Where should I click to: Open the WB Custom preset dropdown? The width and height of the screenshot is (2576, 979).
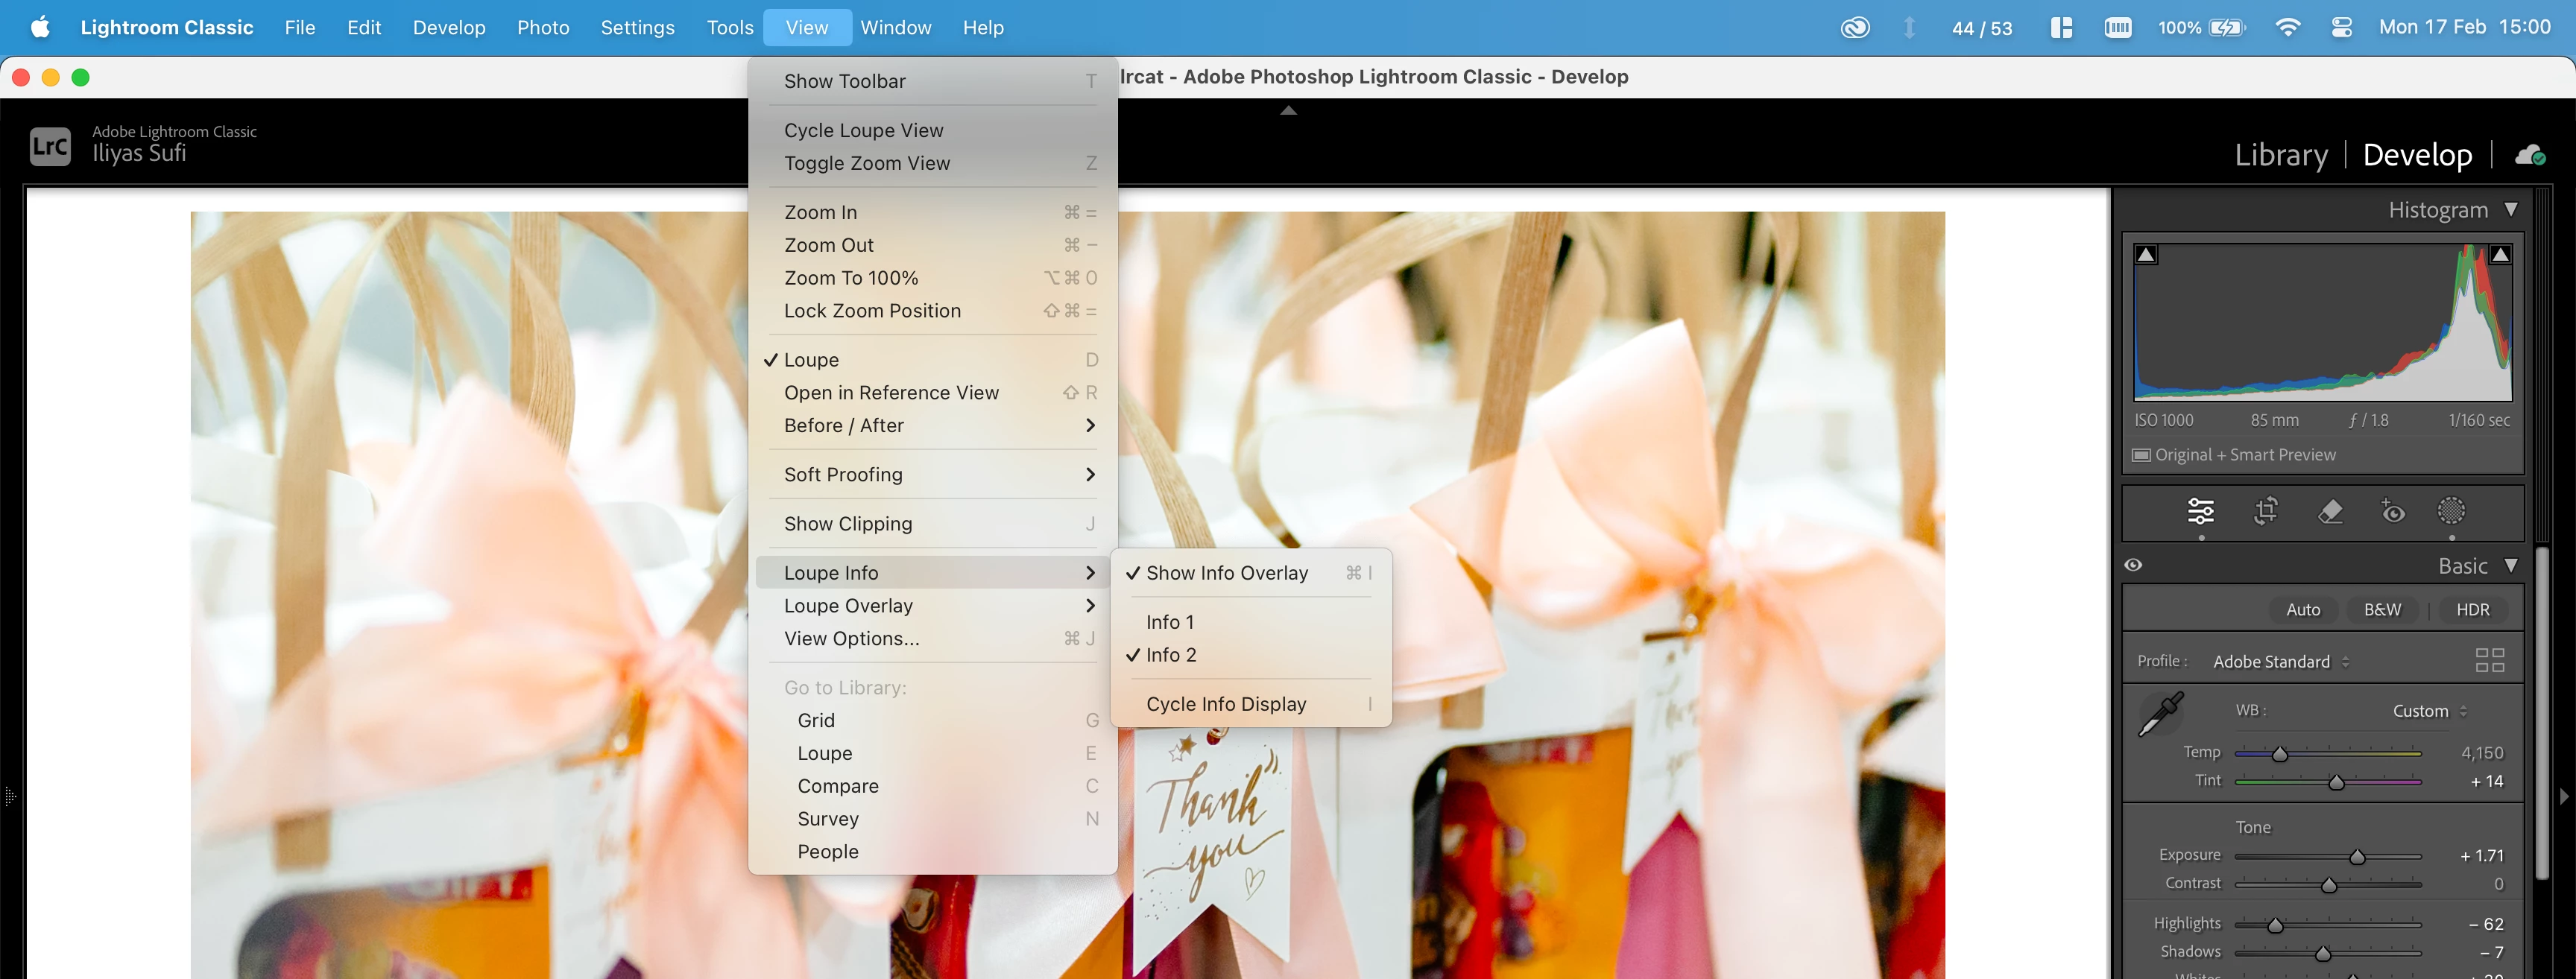[2430, 711]
